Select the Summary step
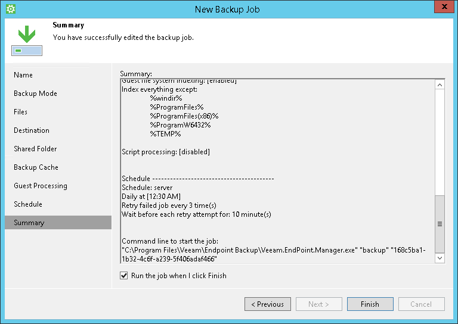The width and height of the screenshot is (458, 324). (x=29, y=223)
